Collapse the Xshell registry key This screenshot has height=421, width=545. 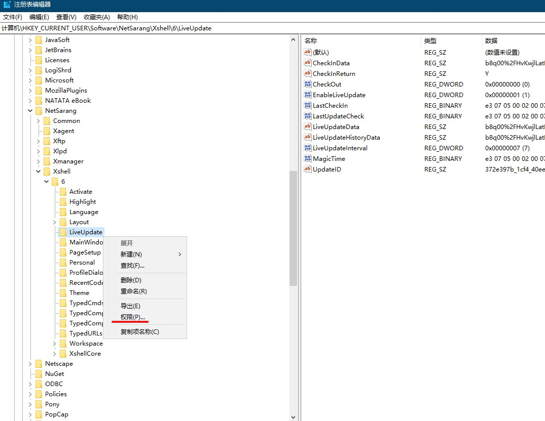[x=38, y=171]
